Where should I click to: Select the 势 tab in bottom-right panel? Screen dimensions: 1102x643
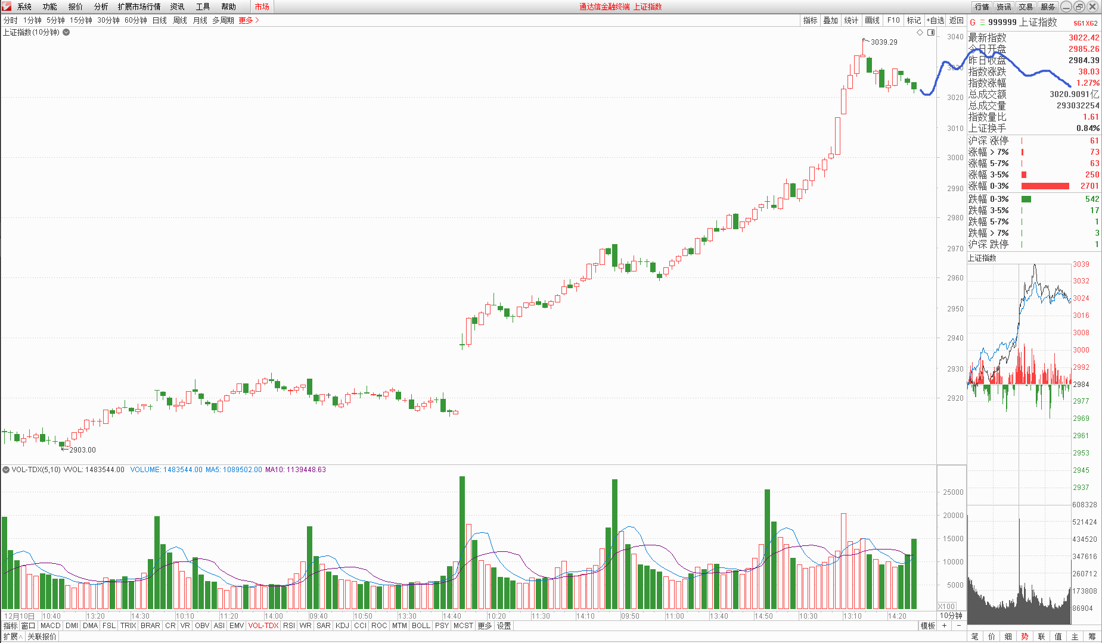[1025, 636]
